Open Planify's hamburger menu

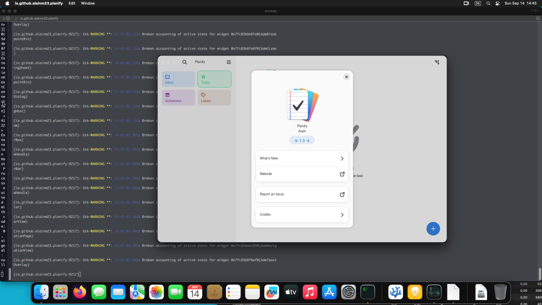[228, 62]
